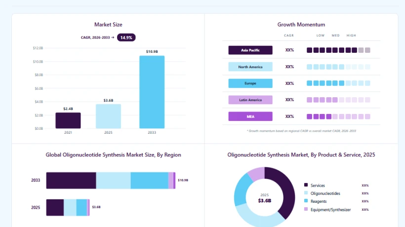Viewport: 405px width, 227px height.
Task: Click the Europe region label
Action: click(250, 83)
